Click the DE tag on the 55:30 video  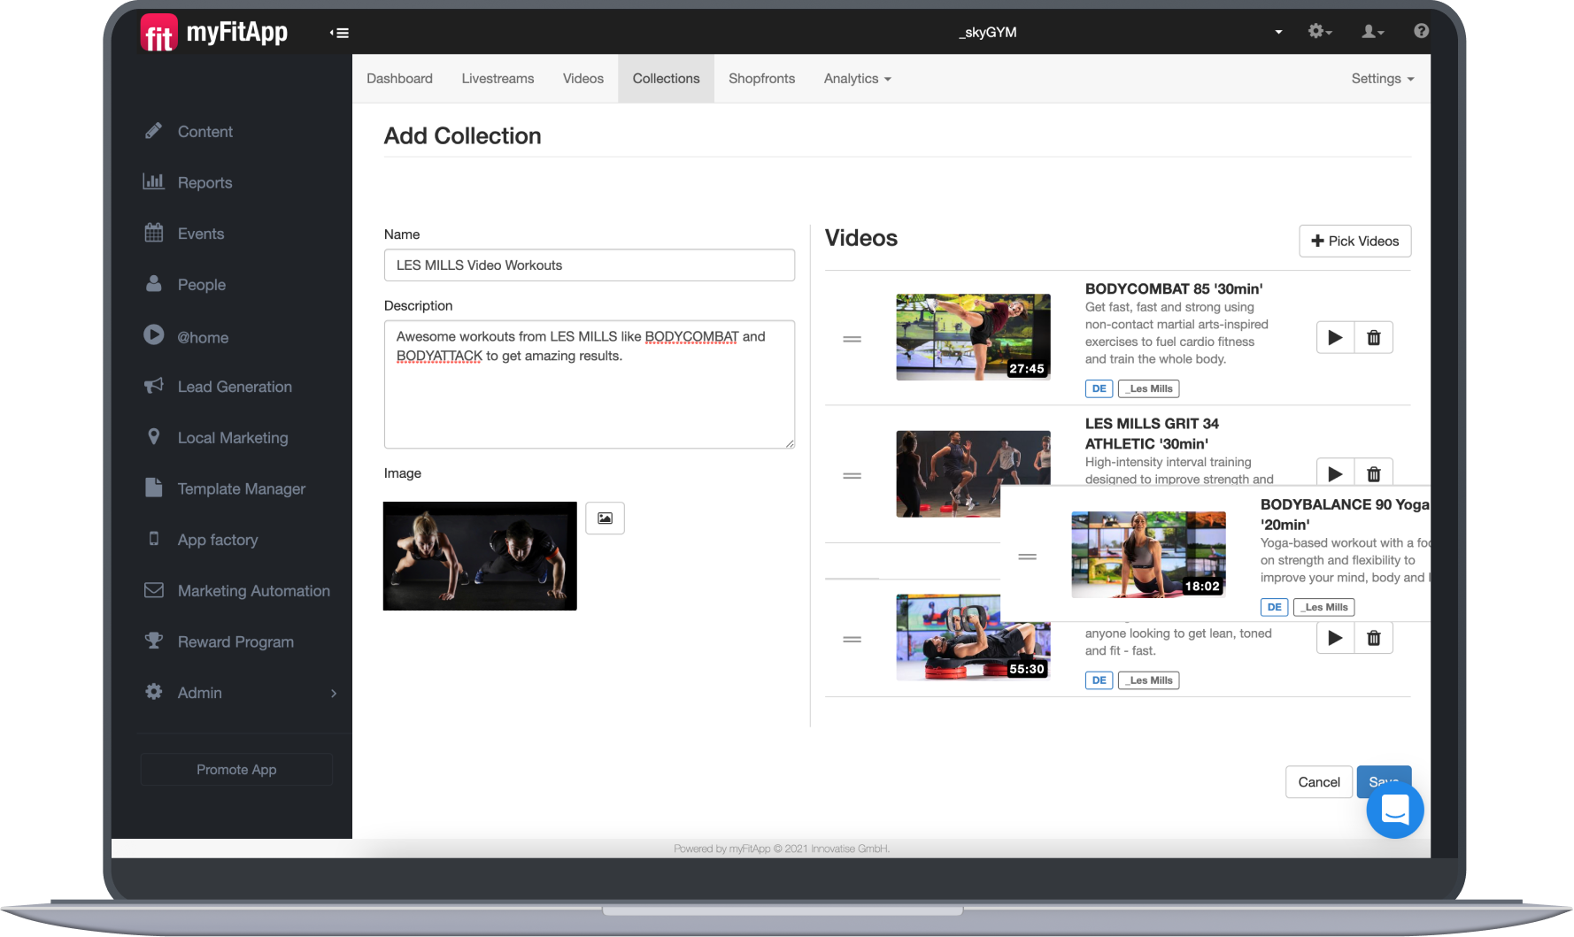coord(1099,680)
